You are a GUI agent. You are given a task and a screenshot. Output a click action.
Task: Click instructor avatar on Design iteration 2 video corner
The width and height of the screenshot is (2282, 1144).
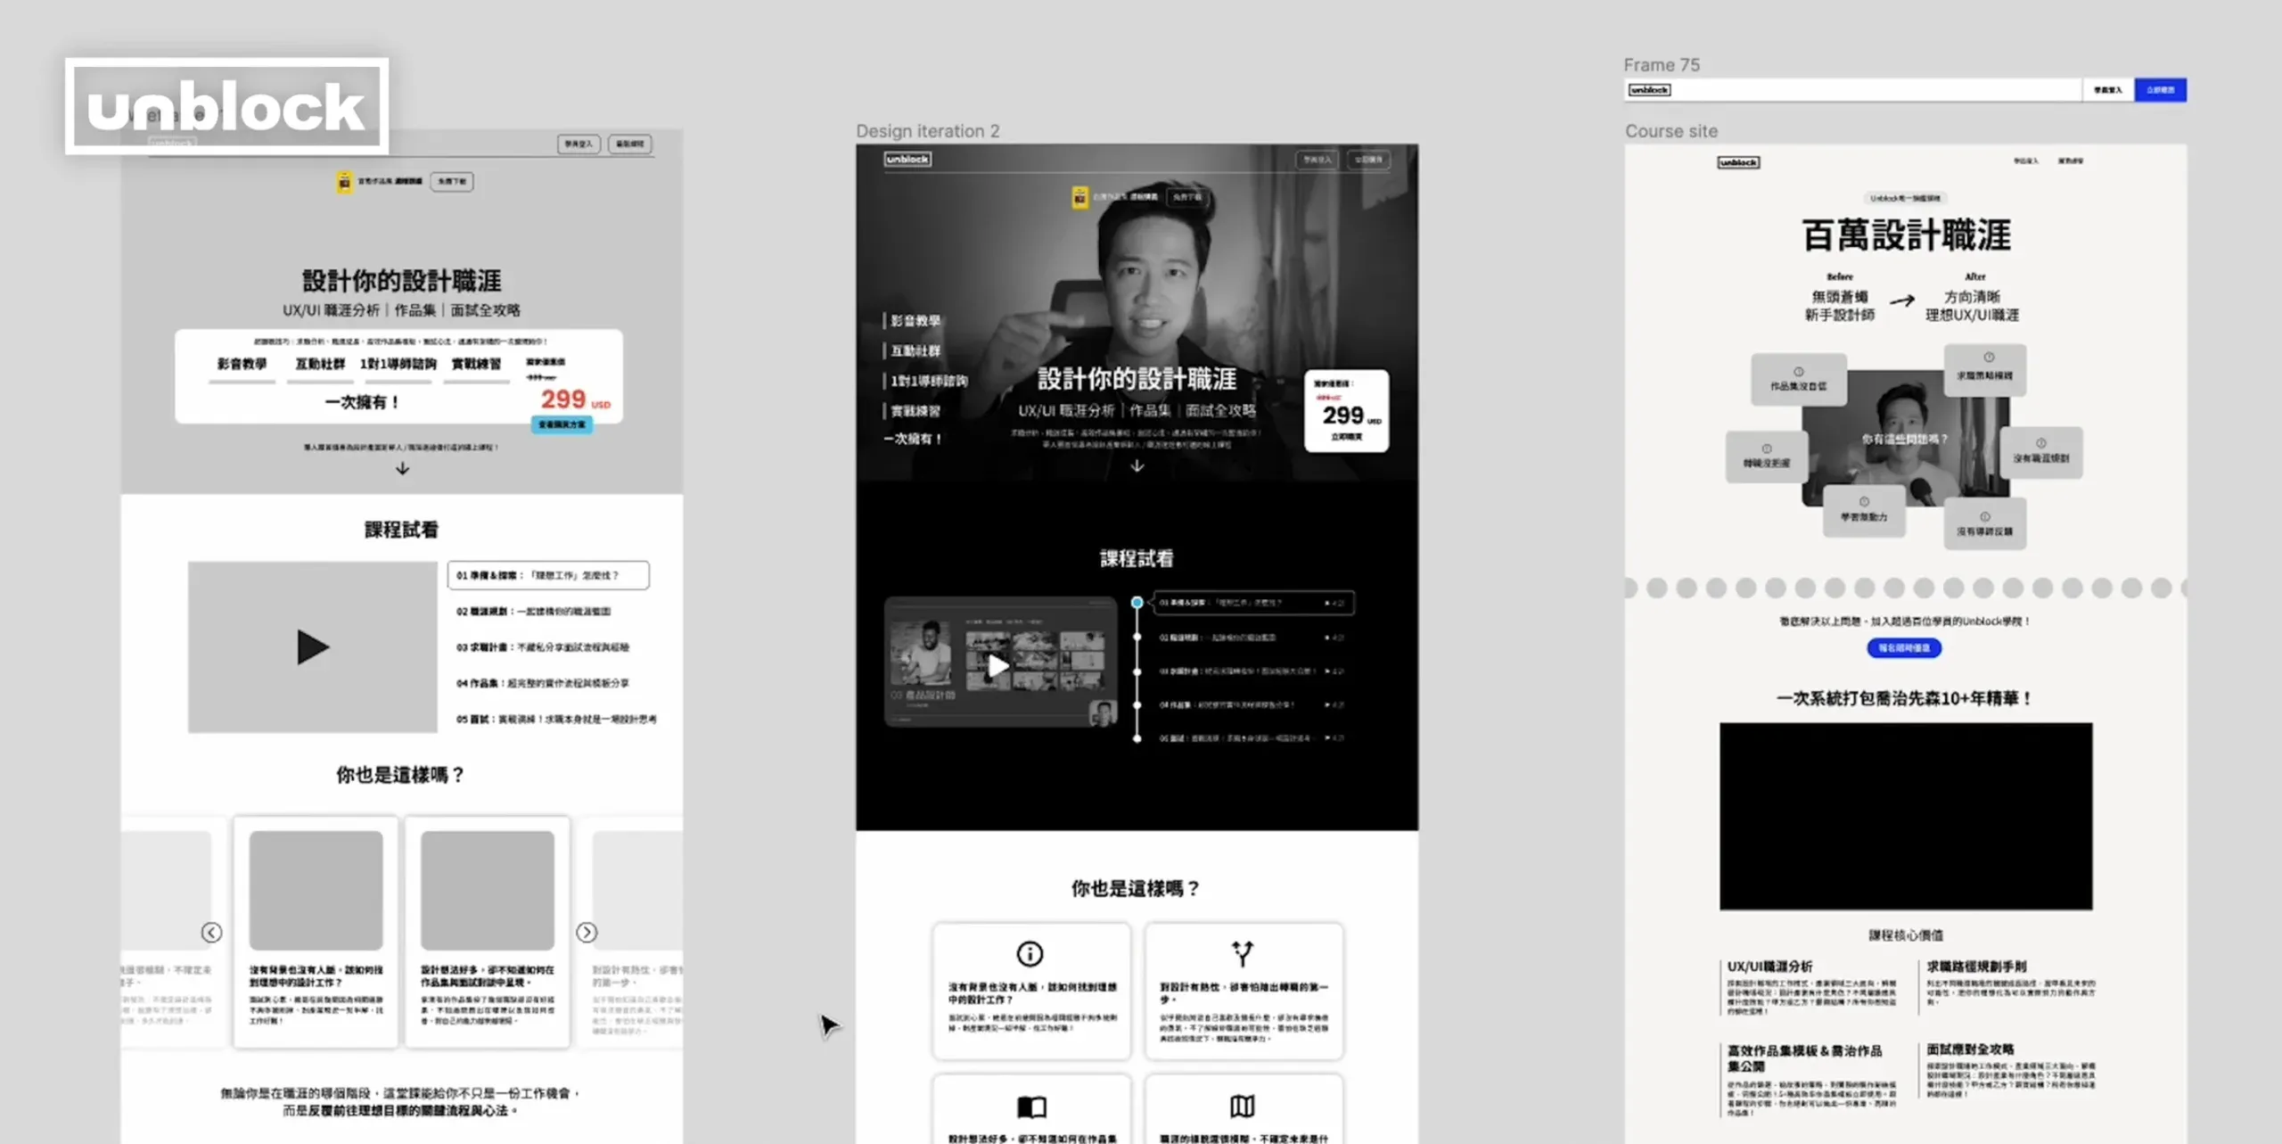tap(1104, 713)
